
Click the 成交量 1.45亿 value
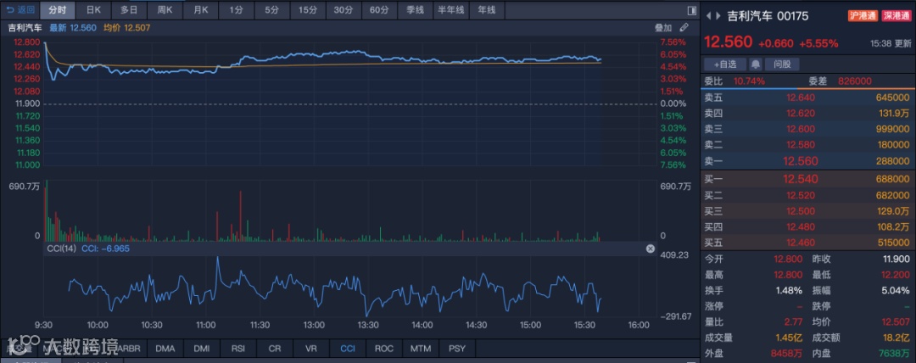pos(790,338)
